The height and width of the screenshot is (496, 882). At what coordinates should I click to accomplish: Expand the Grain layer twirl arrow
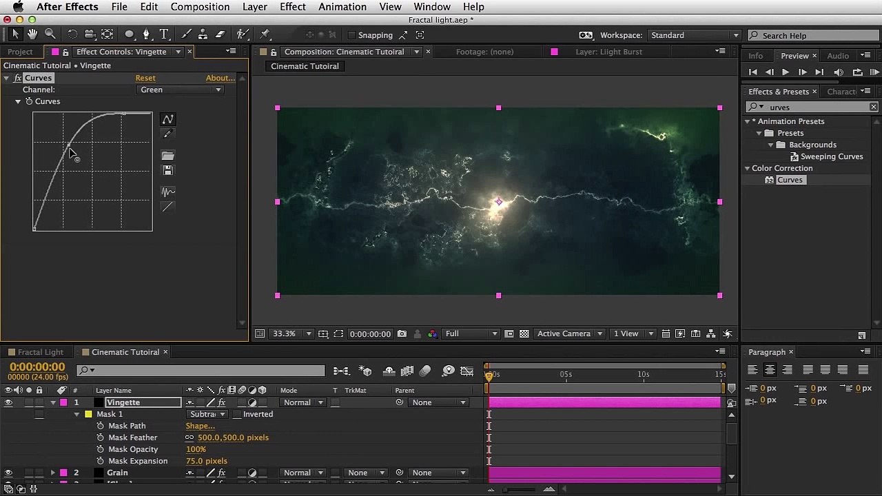[52, 473]
